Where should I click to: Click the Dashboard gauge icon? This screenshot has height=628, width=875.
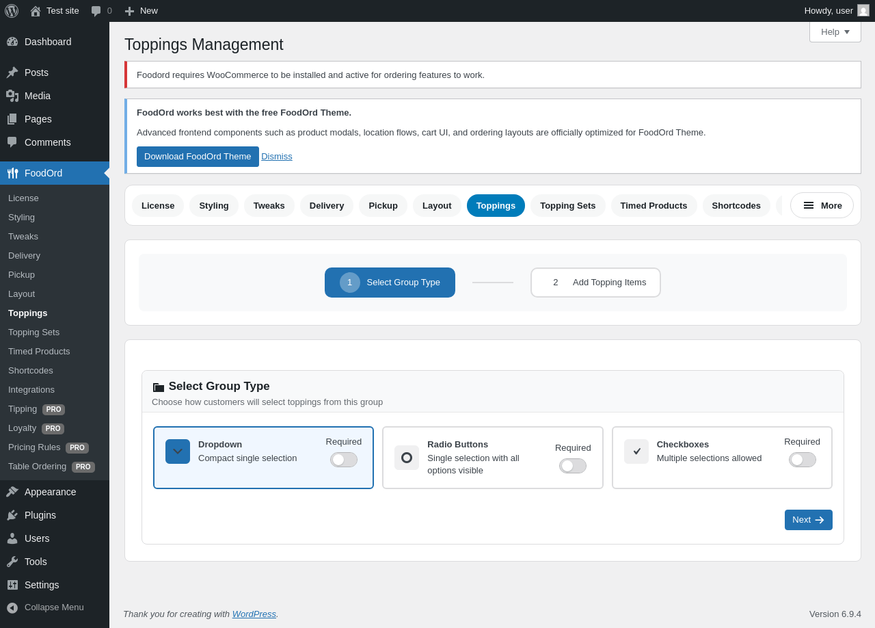point(12,42)
